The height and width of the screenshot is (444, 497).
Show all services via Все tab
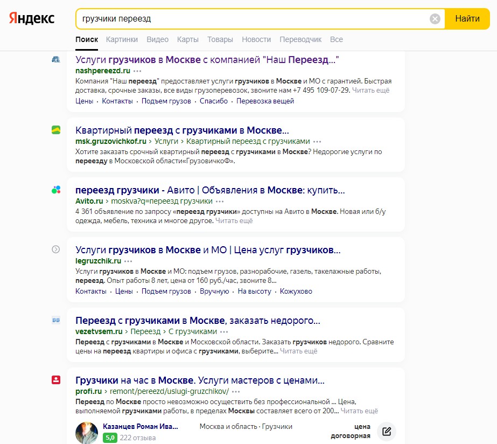337,39
